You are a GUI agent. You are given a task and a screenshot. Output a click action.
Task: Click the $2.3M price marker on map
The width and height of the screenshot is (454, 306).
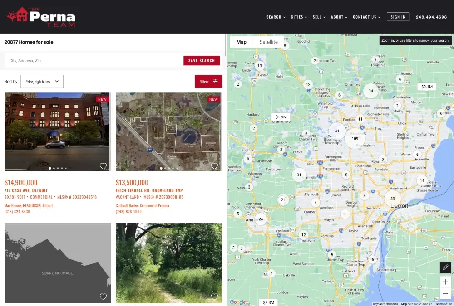(x=268, y=302)
